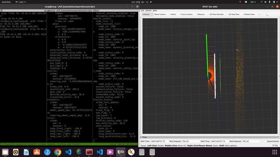Open LibreOffice Writer from the dock
Screen dimensions: 280x157
pos(26,152)
